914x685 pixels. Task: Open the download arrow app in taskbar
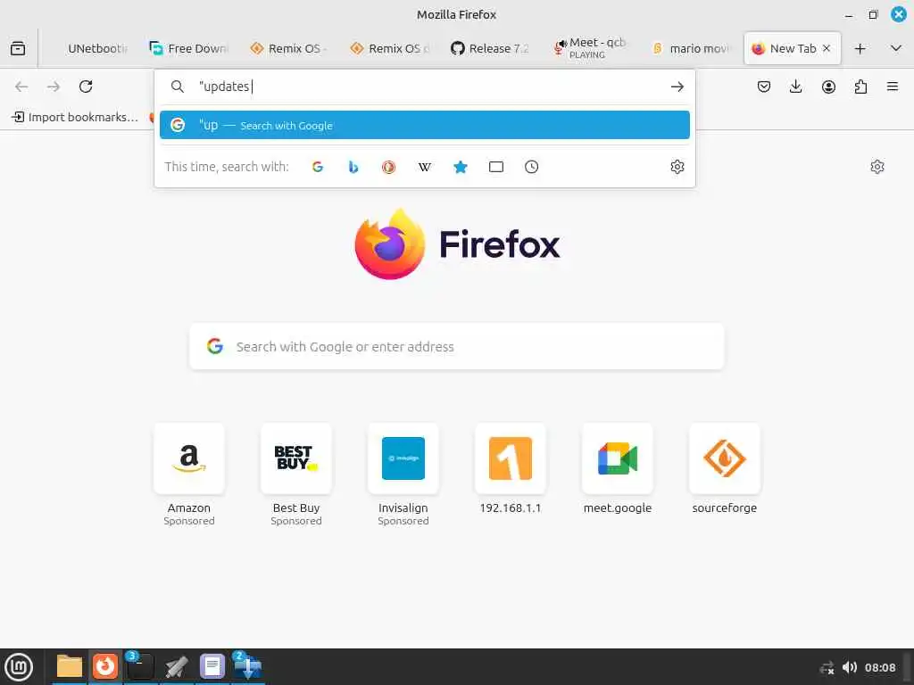(248, 666)
